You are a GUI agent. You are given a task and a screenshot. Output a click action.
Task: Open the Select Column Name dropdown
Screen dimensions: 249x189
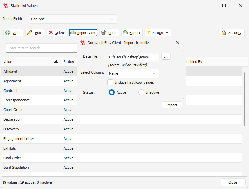coord(133,73)
